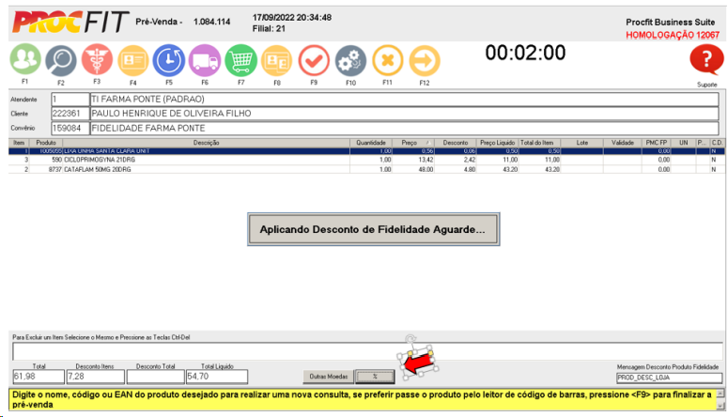Click total 43,20 in Total do Item column

coord(552,169)
